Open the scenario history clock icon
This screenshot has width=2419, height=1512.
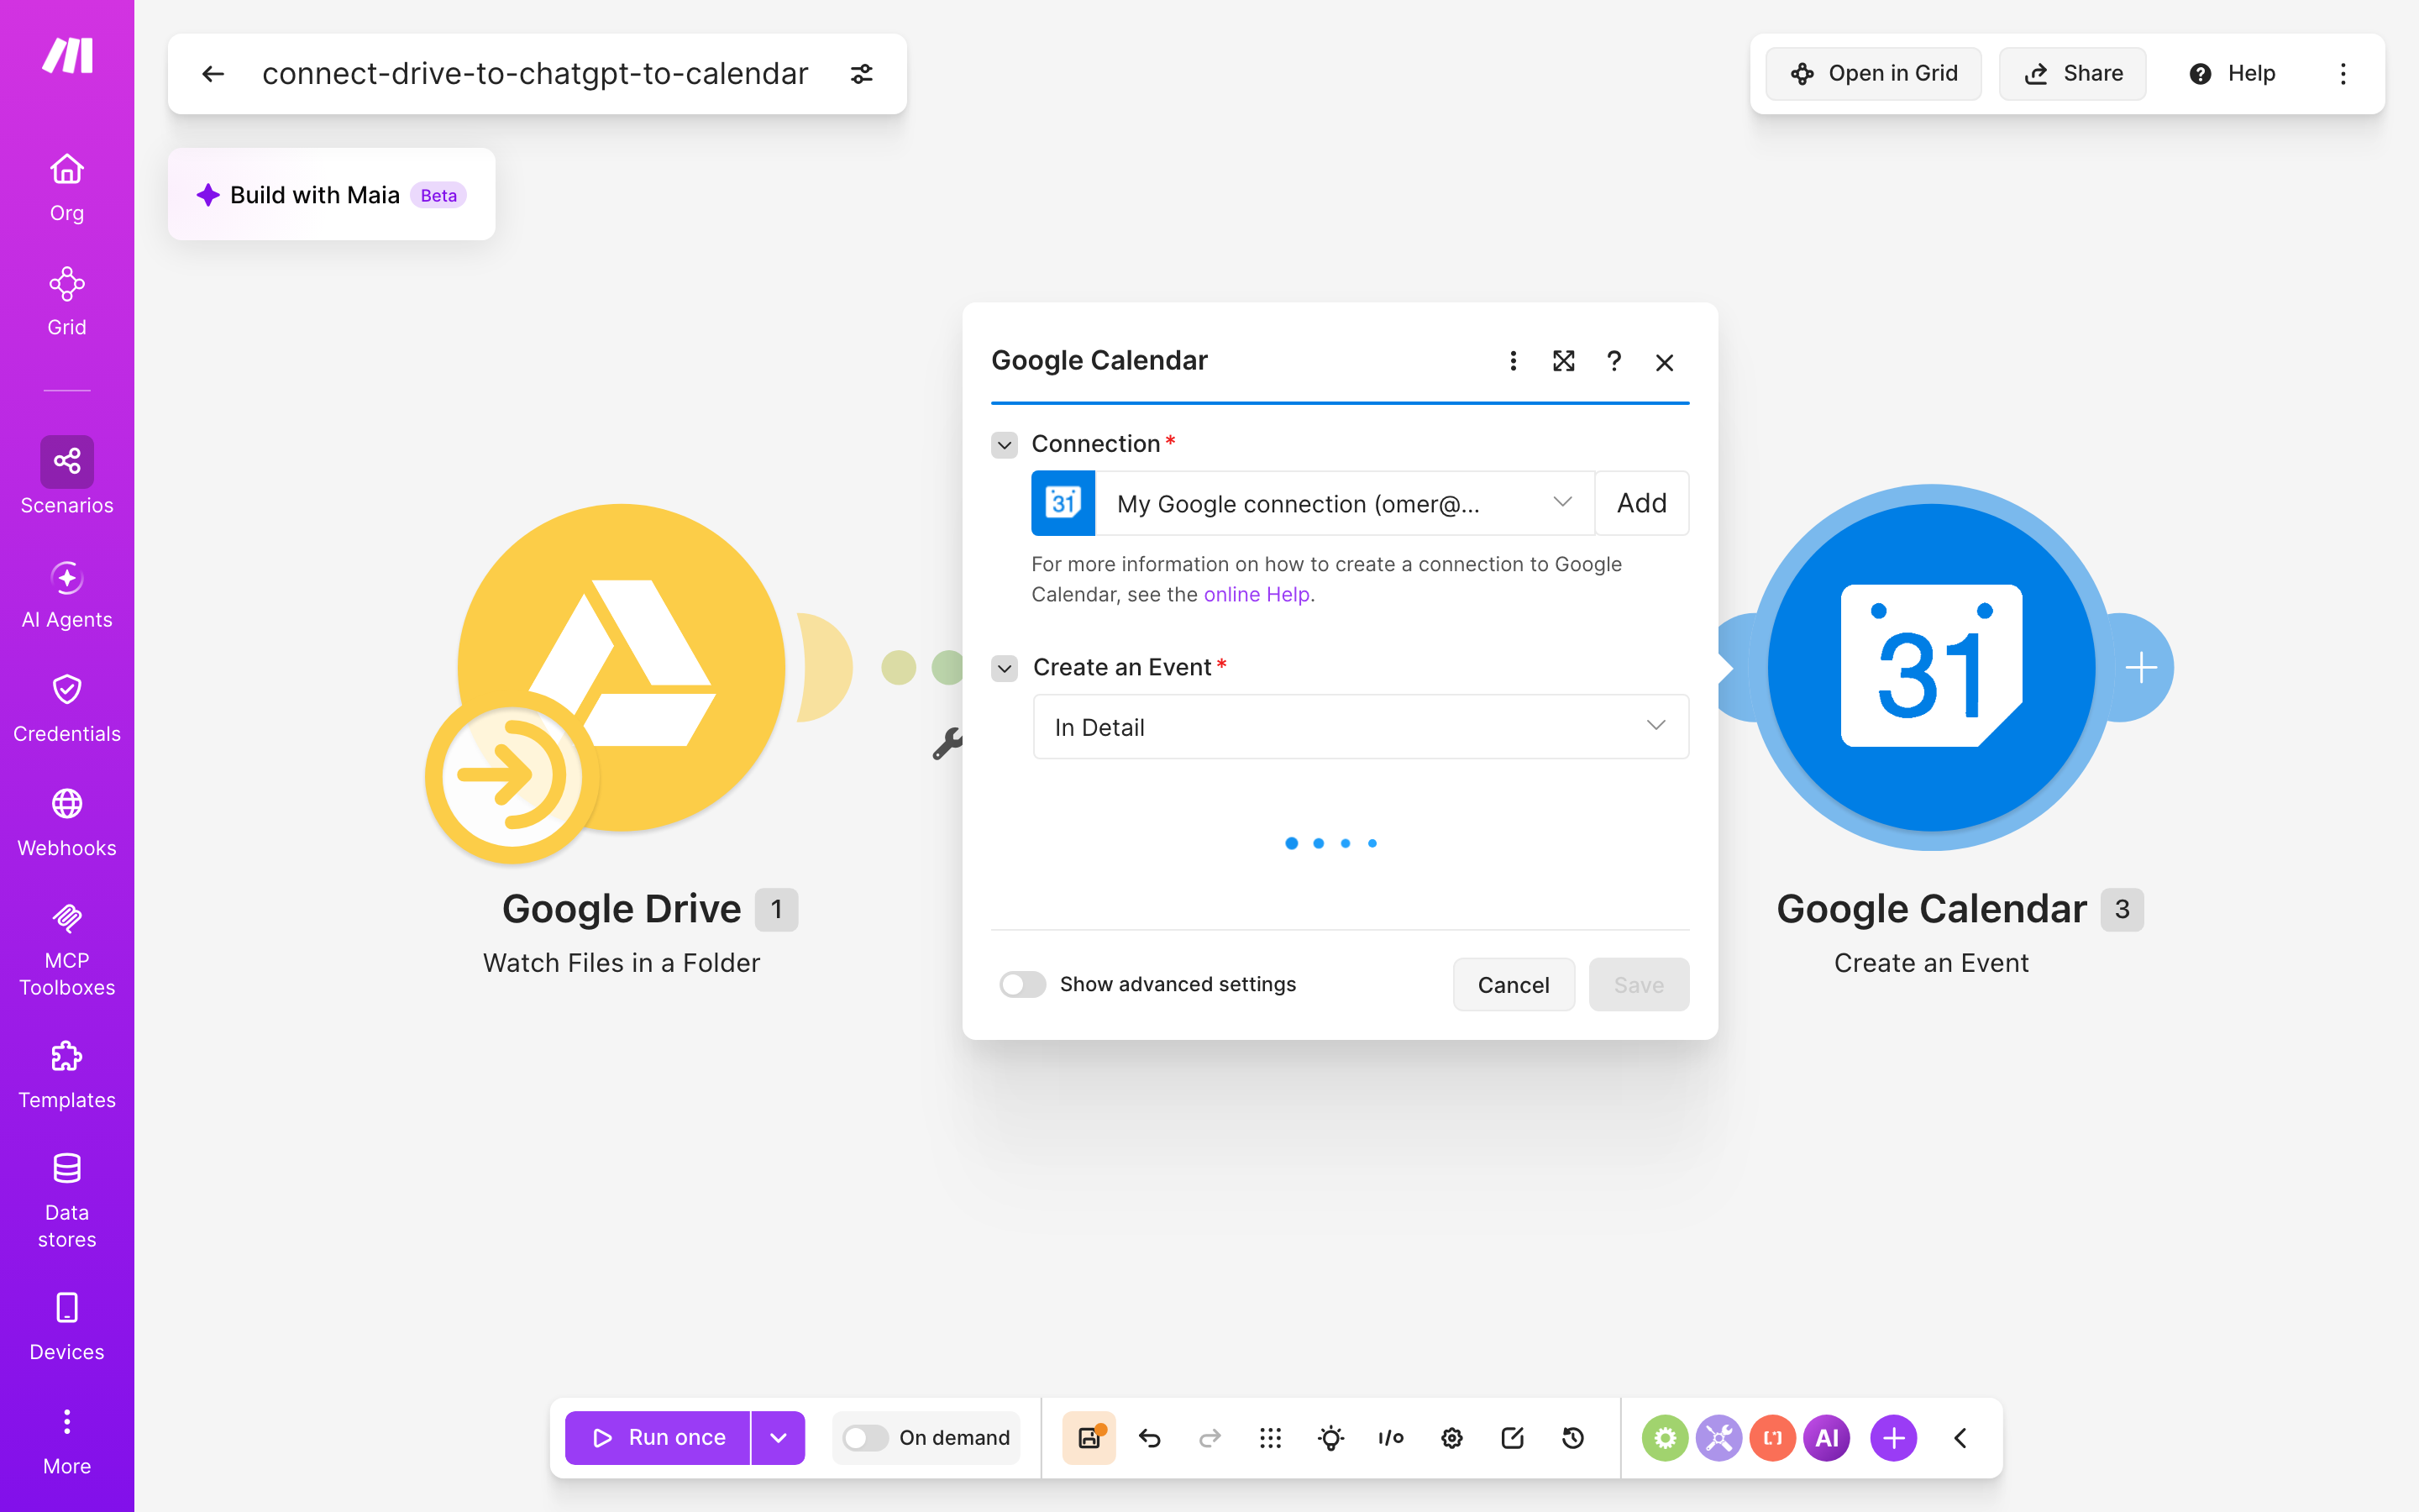(x=1573, y=1438)
